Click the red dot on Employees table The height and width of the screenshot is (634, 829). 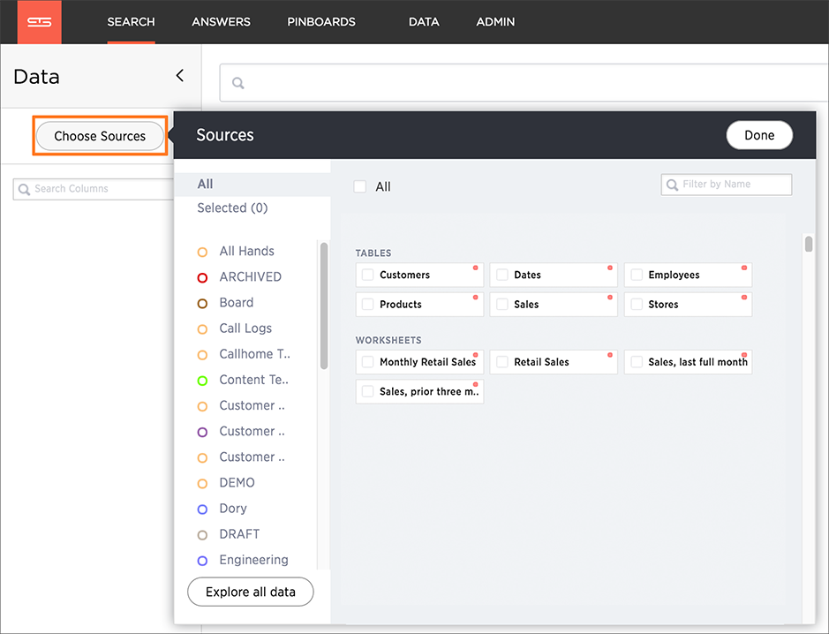click(x=744, y=268)
